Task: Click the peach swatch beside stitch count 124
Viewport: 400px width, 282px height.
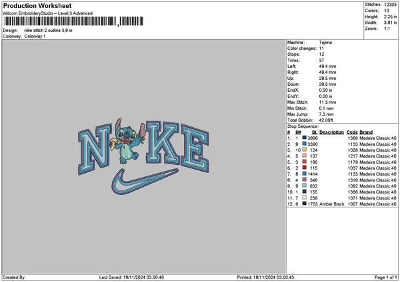Action: 305,150
